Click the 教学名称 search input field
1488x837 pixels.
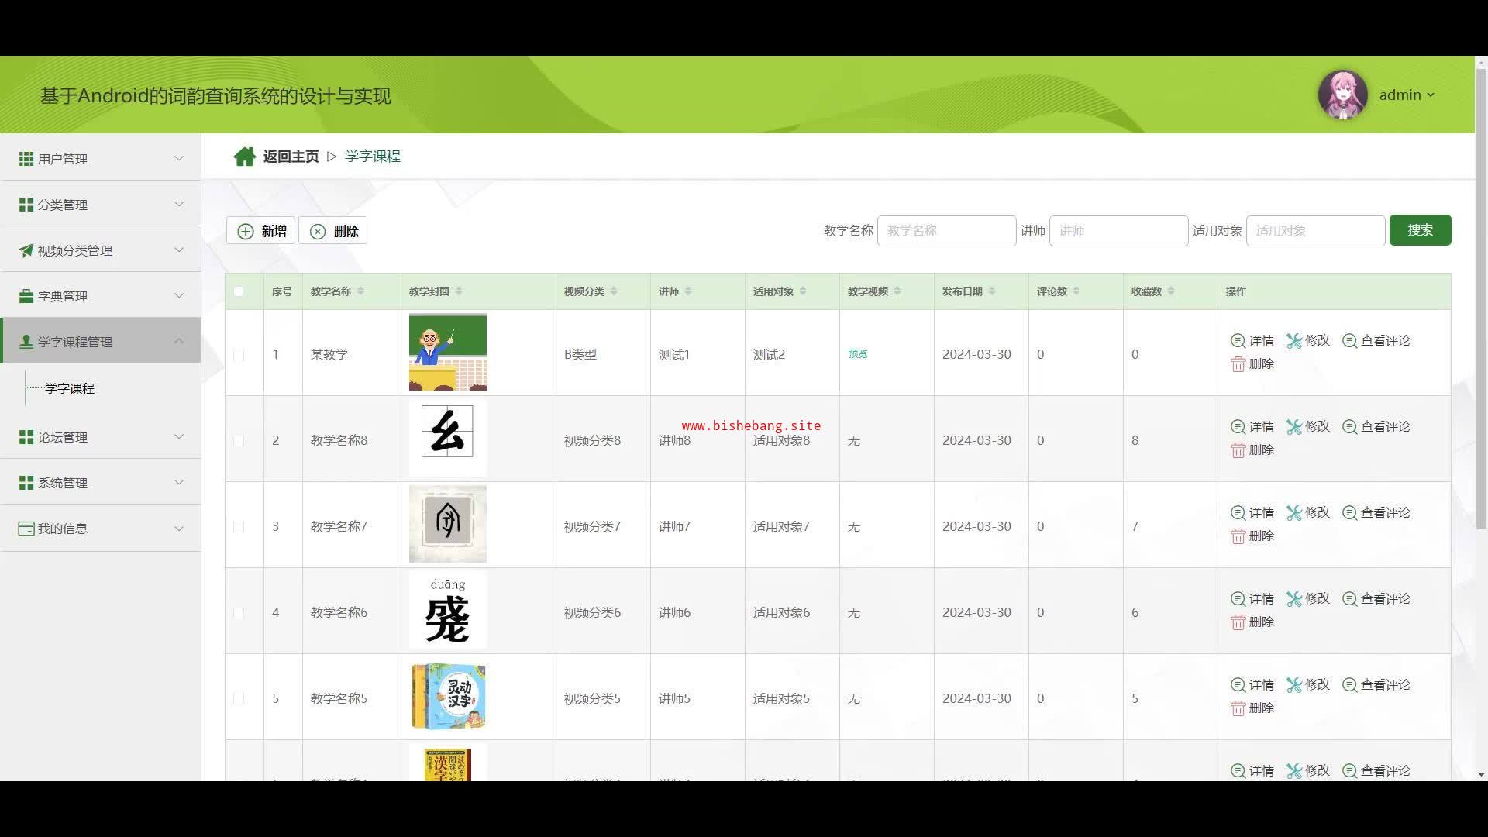945,231
